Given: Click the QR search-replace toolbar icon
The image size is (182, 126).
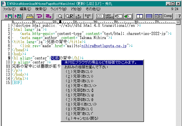Looking at the screenshot, I should pos(69,16).
